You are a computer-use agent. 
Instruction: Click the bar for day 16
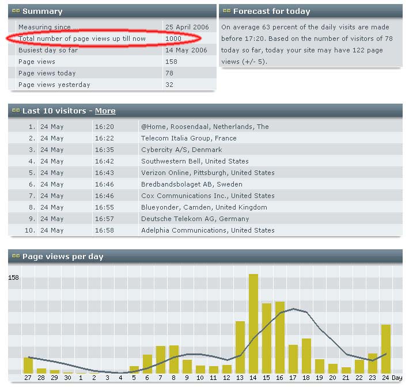tap(279, 337)
